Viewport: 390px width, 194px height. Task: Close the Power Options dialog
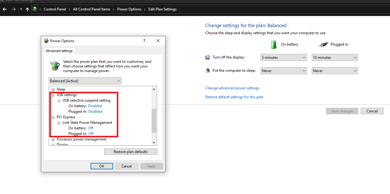click(158, 41)
